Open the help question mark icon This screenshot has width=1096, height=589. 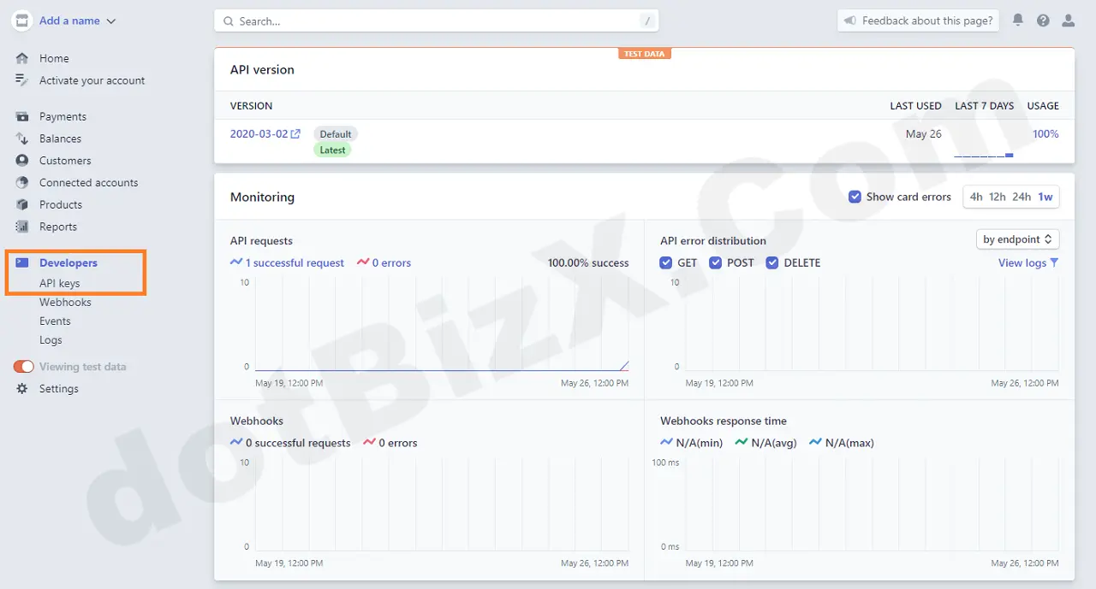[1043, 21]
